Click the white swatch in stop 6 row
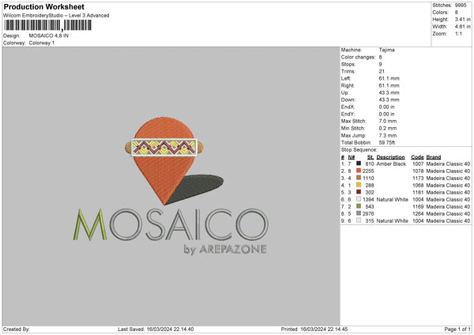Viewport: 474px width, 335px height. click(x=359, y=199)
